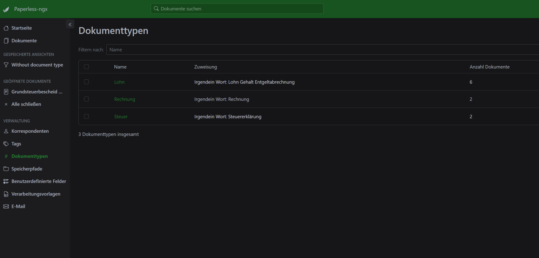
Task: Open the Startseite menu entry
Action: coord(21,28)
